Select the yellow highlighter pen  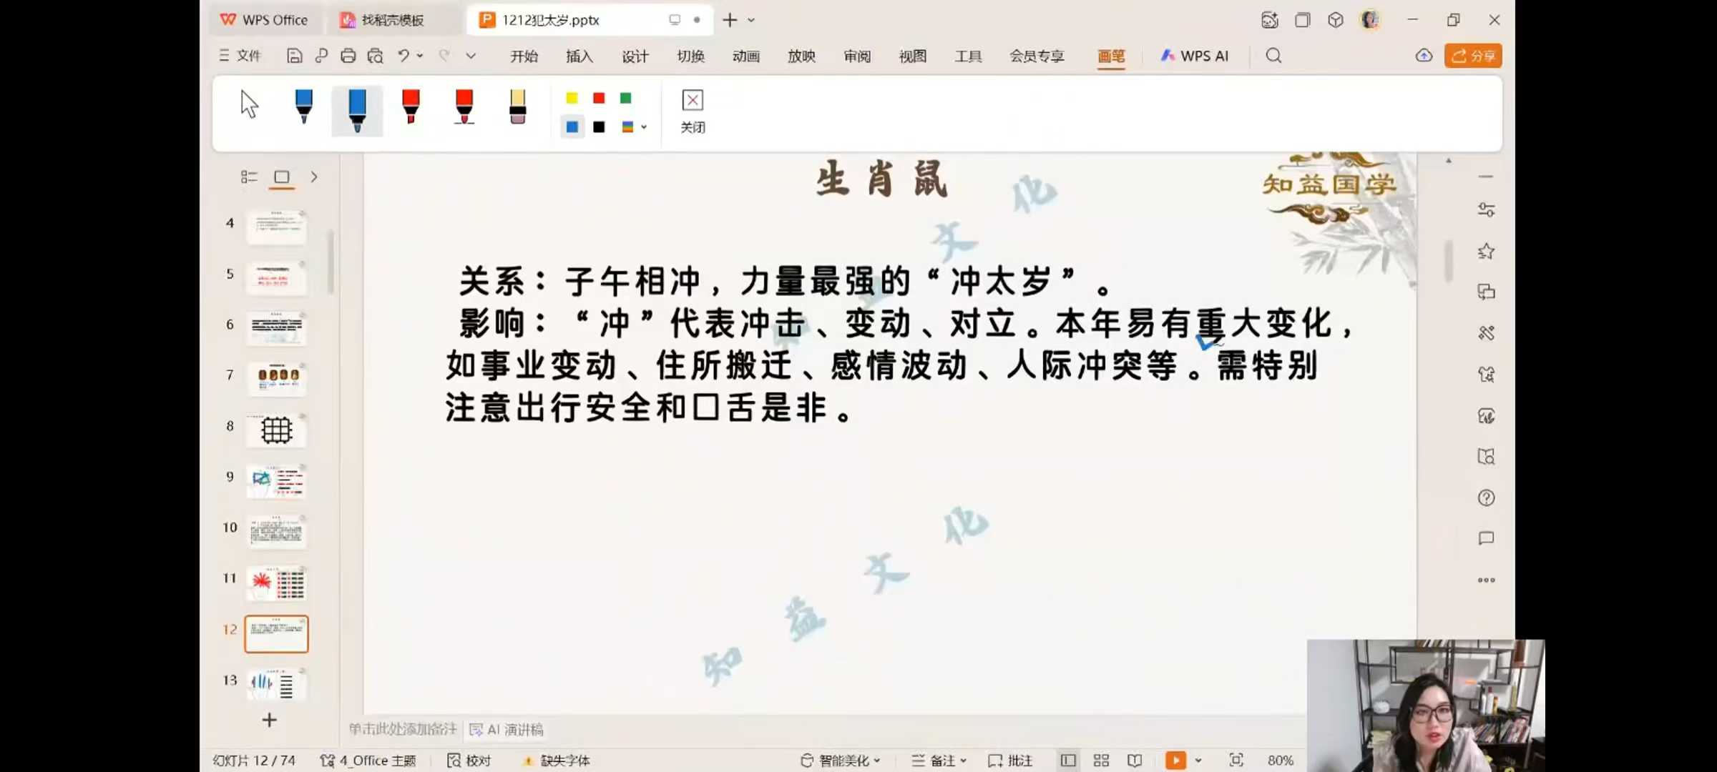tap(518, 106)
